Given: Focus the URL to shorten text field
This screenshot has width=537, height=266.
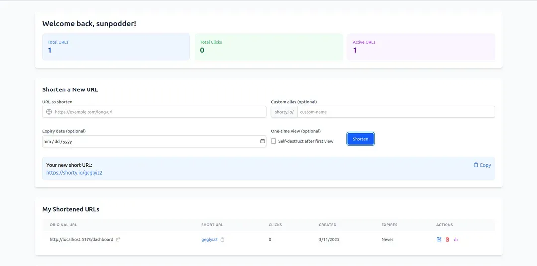Looking at the screenshot, I should (159, 112).
